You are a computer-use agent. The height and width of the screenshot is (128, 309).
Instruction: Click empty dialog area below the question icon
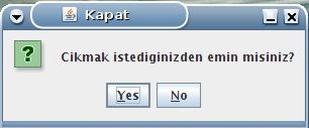coord(28,94)
